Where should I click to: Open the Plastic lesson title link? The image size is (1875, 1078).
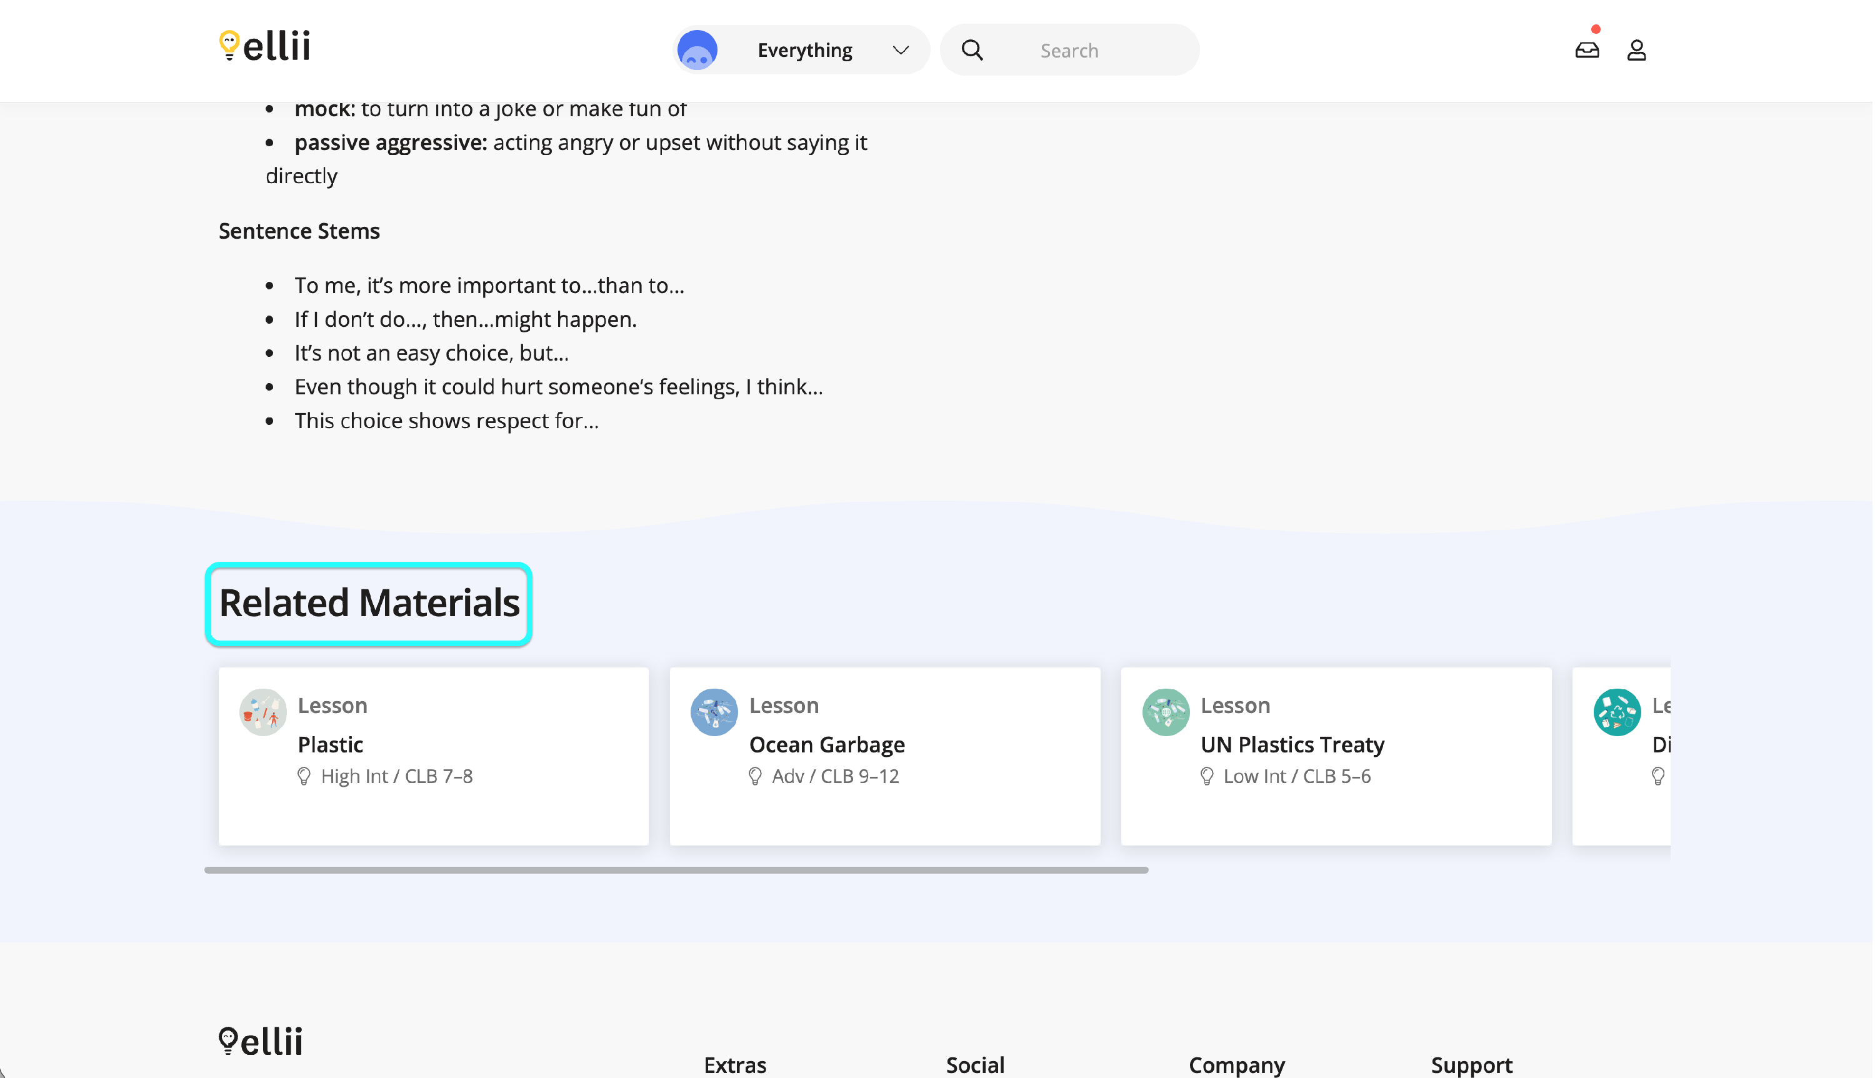click(x=330, y=744)
